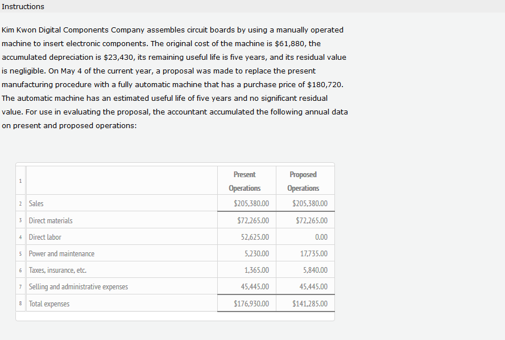Click the words Kim Kwon Digital Components
The height and width of the screenshot is (340, 505).
tap(55, 30)
